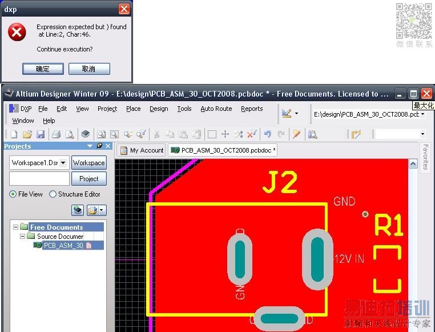Click Zoom on Selected Objects icon

click(x=128, y=135)
